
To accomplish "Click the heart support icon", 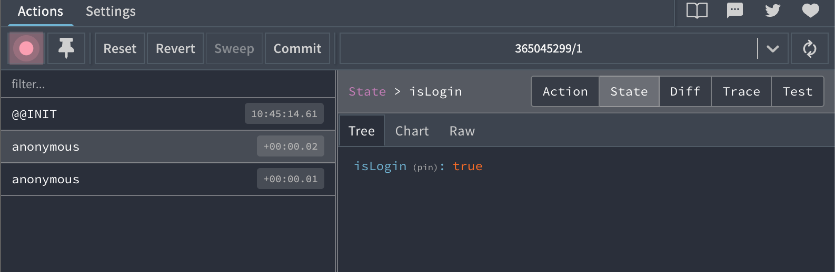I will (x=810, y=11).
